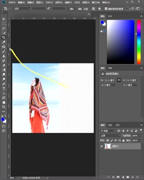Toggle the link width and height button
The image size is (144, 180).
tap(119, 80)
